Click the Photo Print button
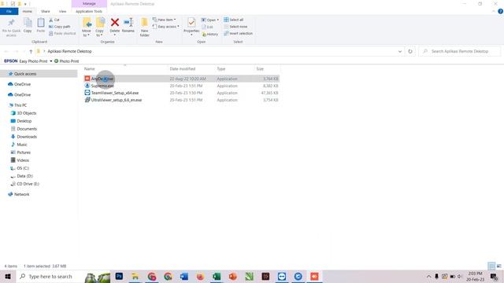The width and height of the screenshot is (504, 283). click(x=66, y=61)
